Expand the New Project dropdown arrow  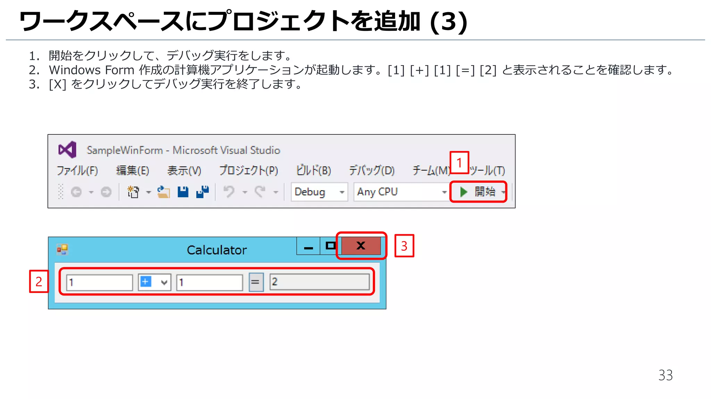[x=149, y=192]
